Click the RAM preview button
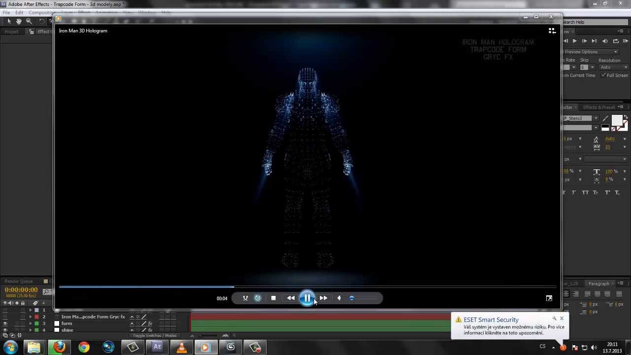 pos(626,41)
